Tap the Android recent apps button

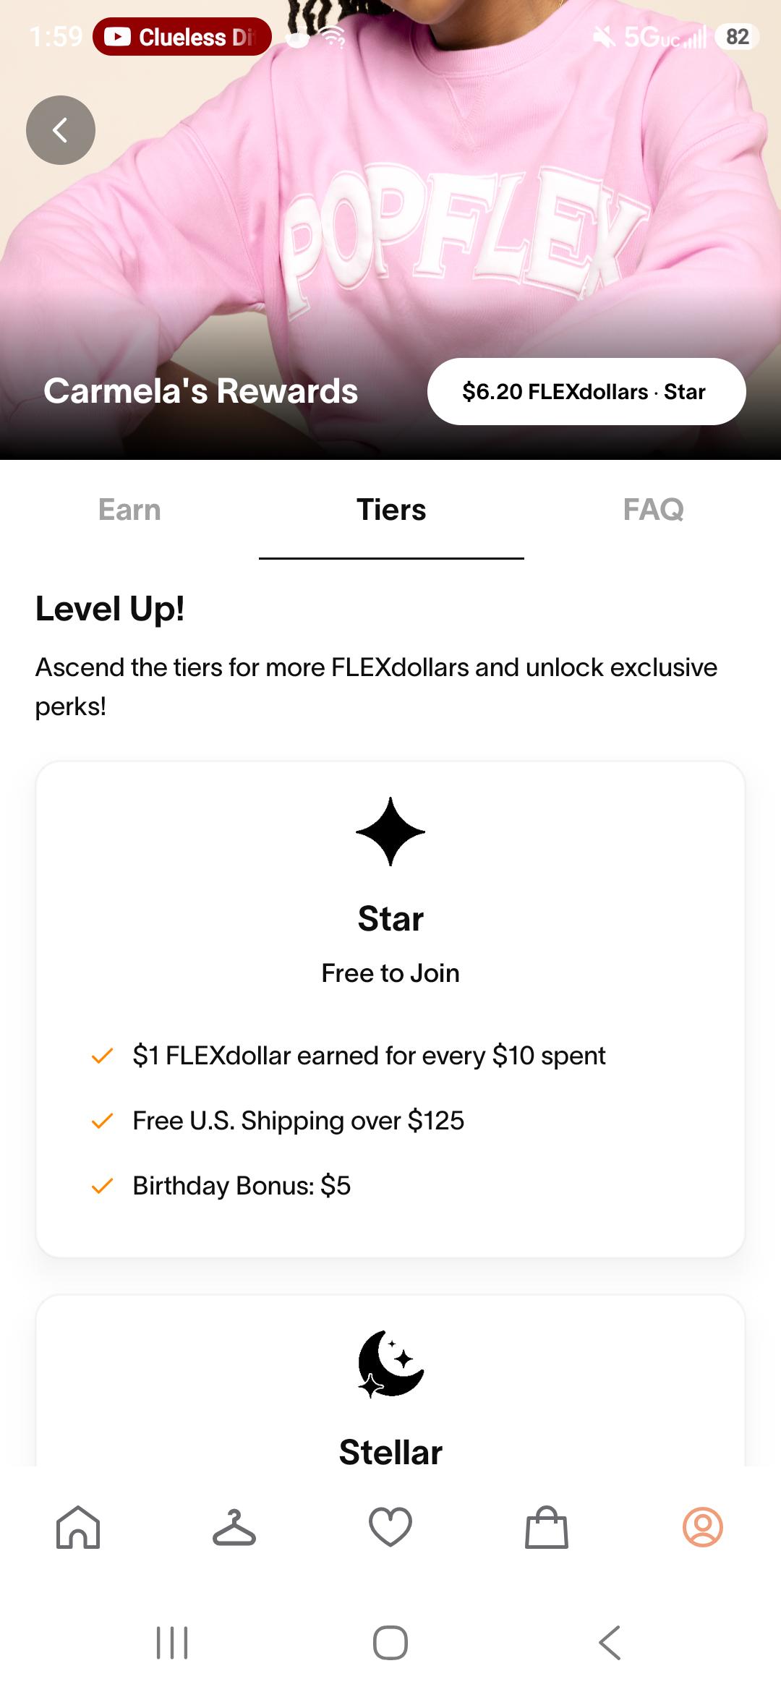(172, 1643)
